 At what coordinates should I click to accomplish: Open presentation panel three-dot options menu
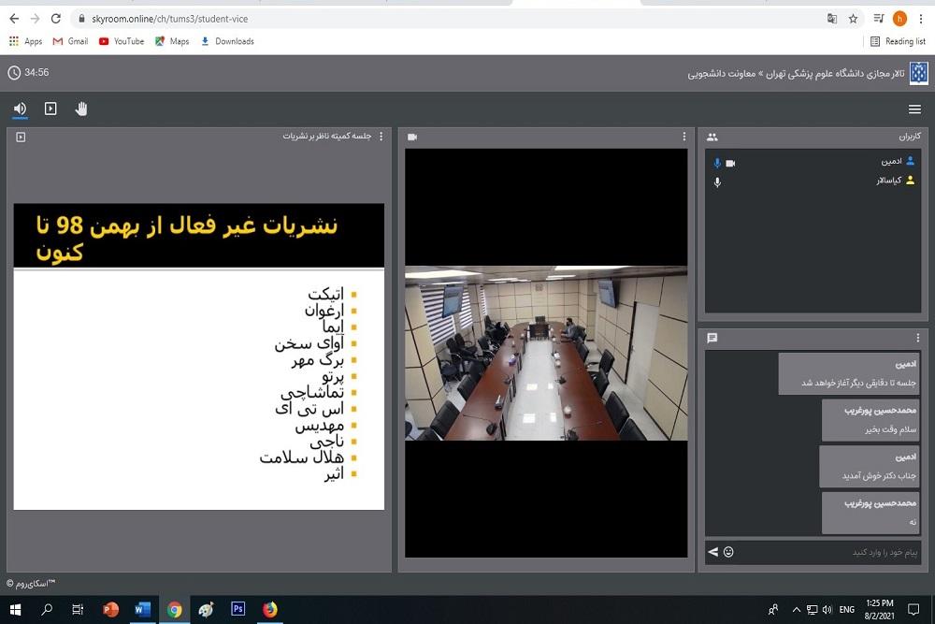[381, 137]
